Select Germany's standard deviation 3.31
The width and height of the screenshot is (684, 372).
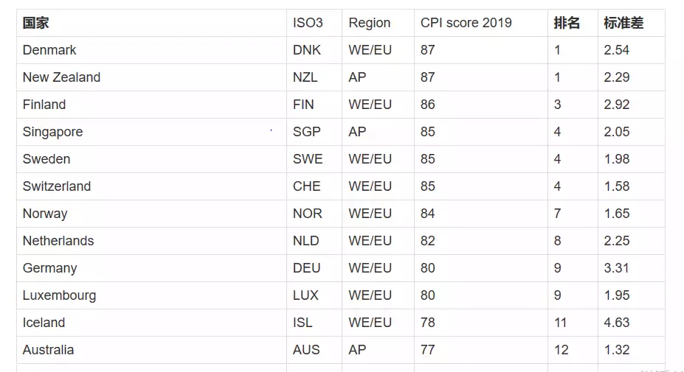617,268
